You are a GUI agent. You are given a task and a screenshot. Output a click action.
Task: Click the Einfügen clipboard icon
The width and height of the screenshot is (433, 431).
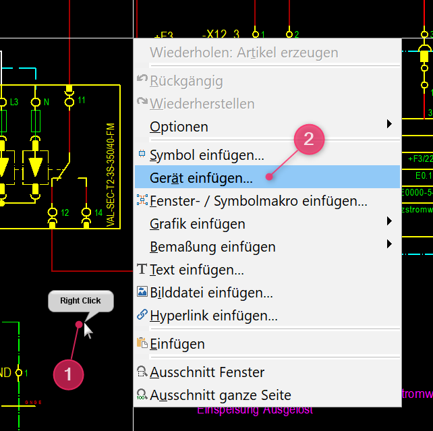click(142, 343)
